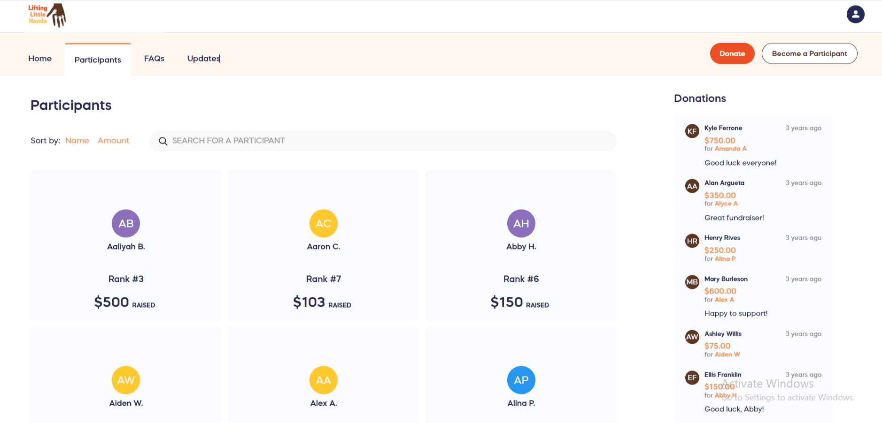The image size is (882, 423).
Task: Click Alex A.'s yellow AA avatar
Action: [324, 380]
